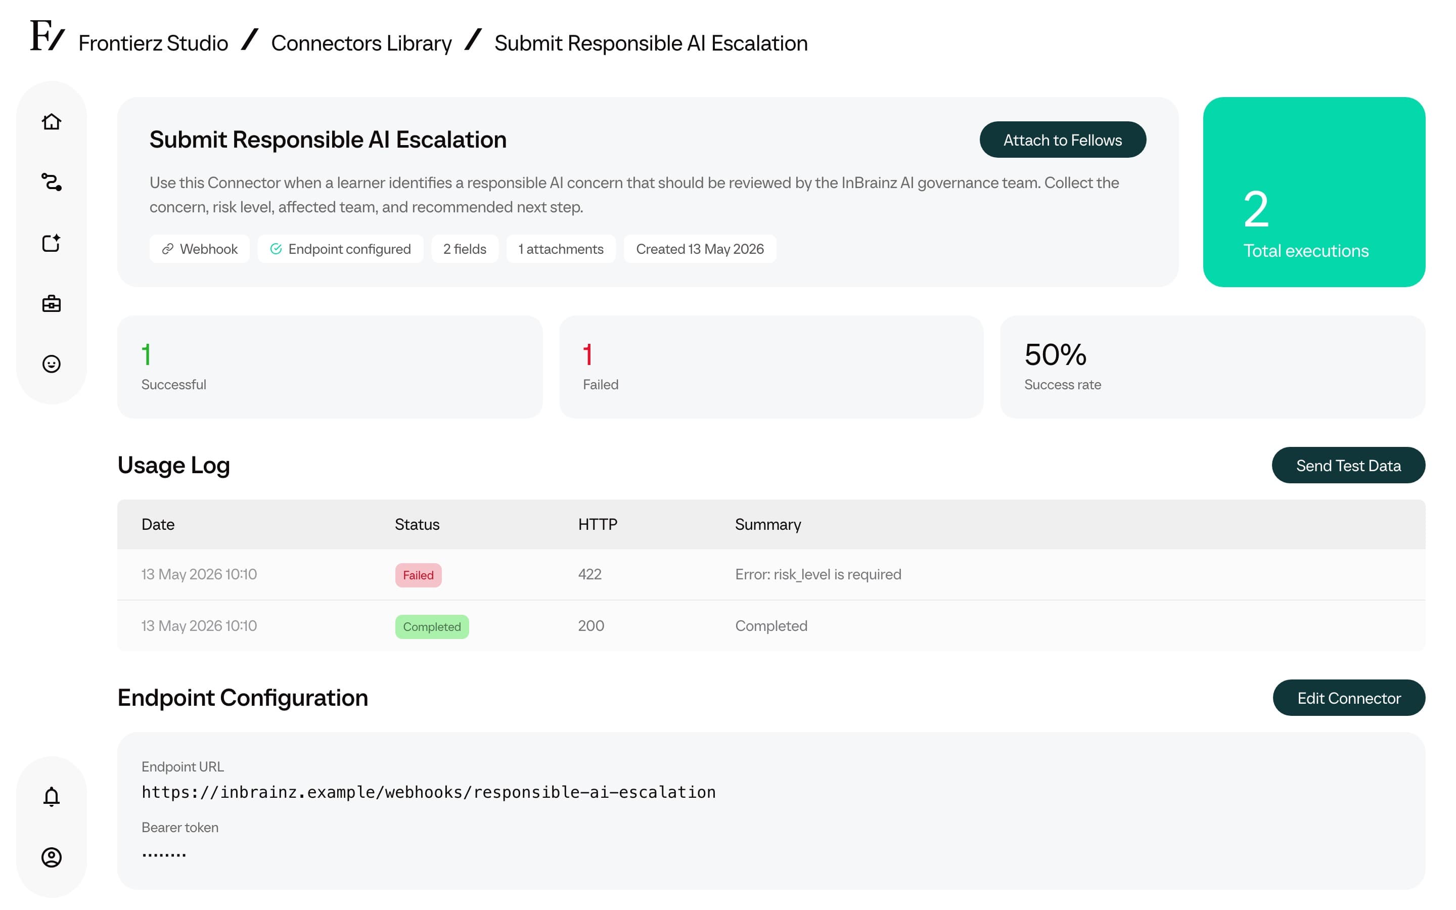1456x910 pixels.
Task: Click the Status column header
Action: 417,524
